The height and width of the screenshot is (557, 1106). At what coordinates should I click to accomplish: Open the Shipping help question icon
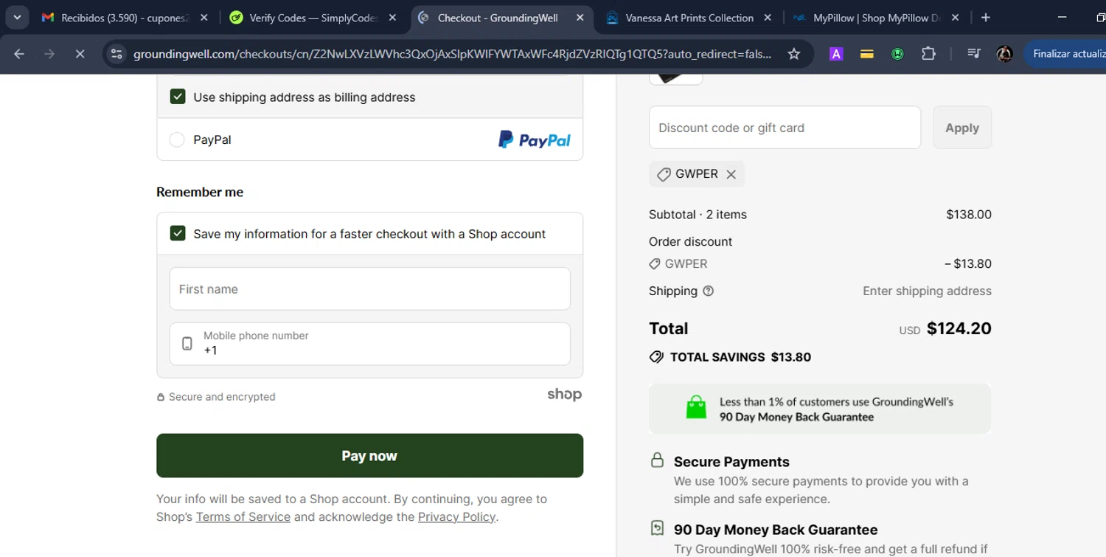[x=709, y=291]
